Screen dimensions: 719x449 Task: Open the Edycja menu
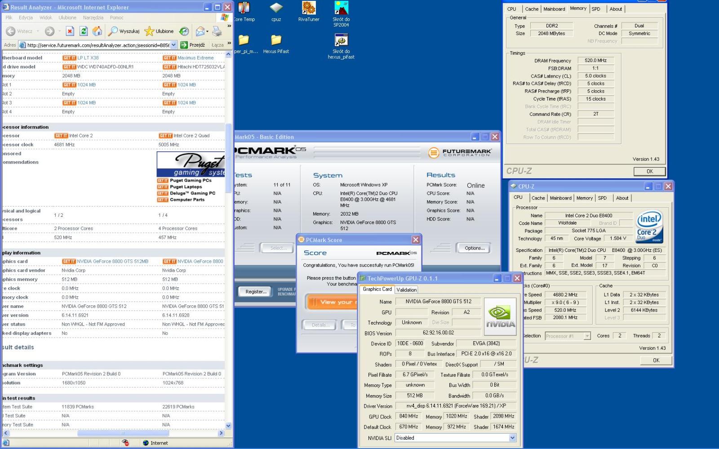click(26, 18)
